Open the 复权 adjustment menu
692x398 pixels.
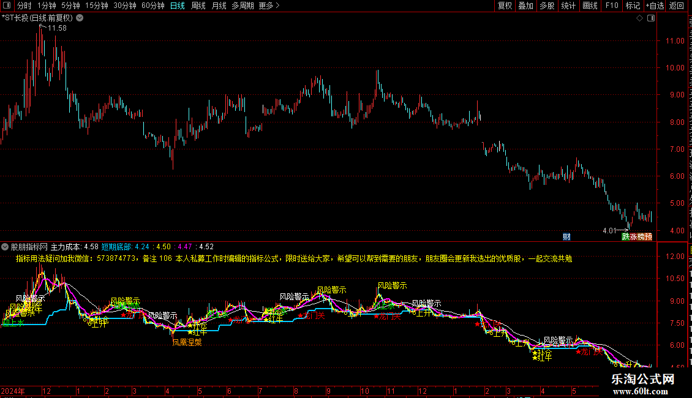505,6
